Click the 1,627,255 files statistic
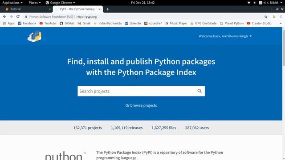 pos(164,128)
